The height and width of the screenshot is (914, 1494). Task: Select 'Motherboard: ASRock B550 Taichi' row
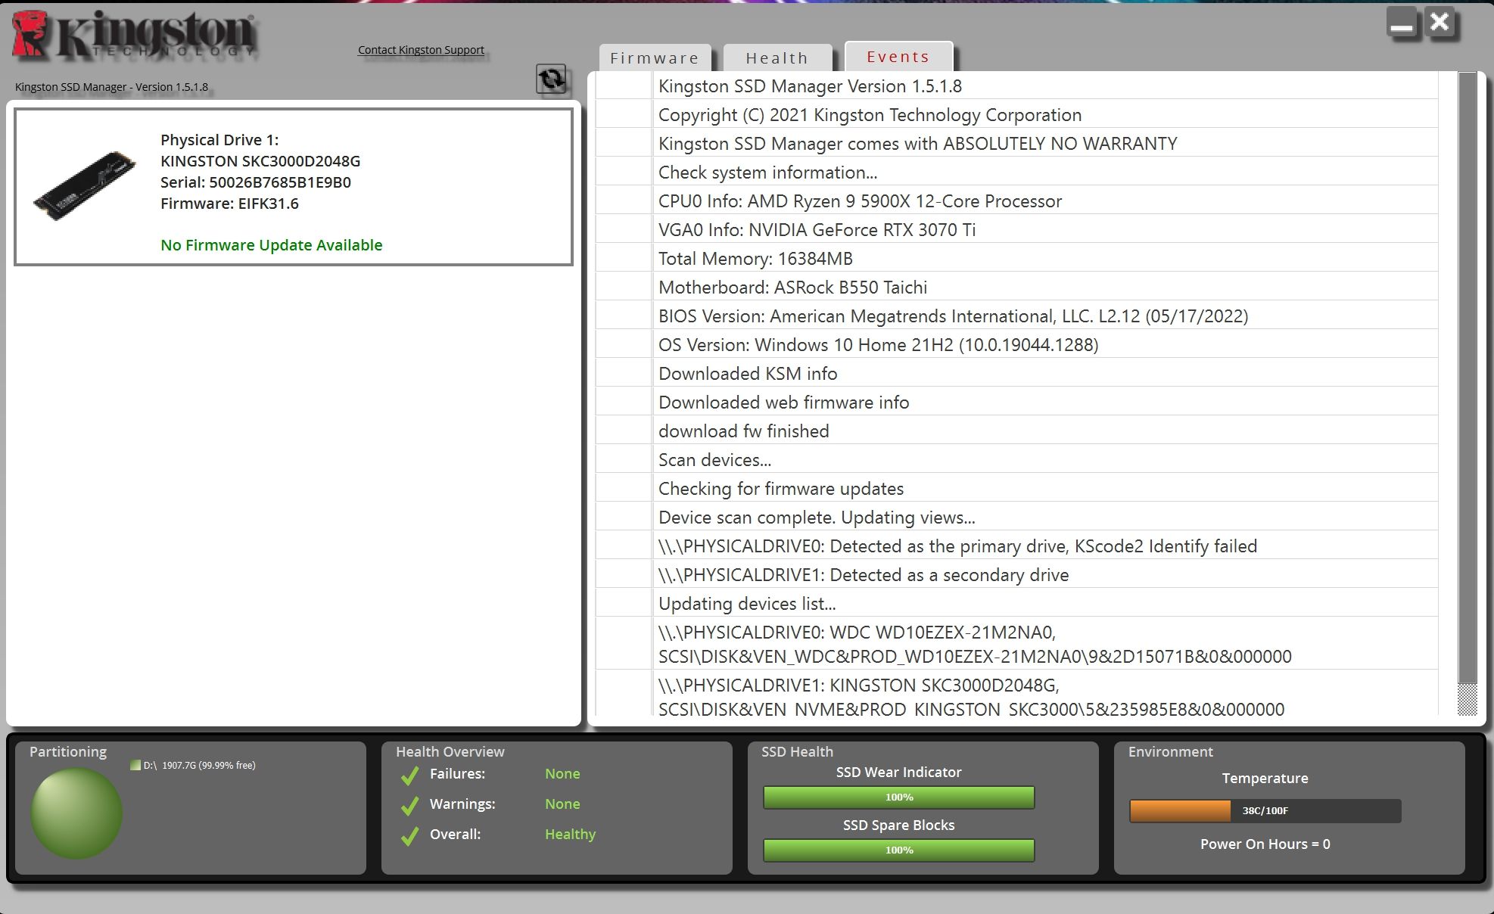[x=1016, y=288]
